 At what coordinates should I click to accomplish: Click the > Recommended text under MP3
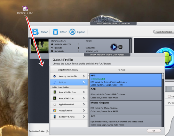(x=98, y=79)
